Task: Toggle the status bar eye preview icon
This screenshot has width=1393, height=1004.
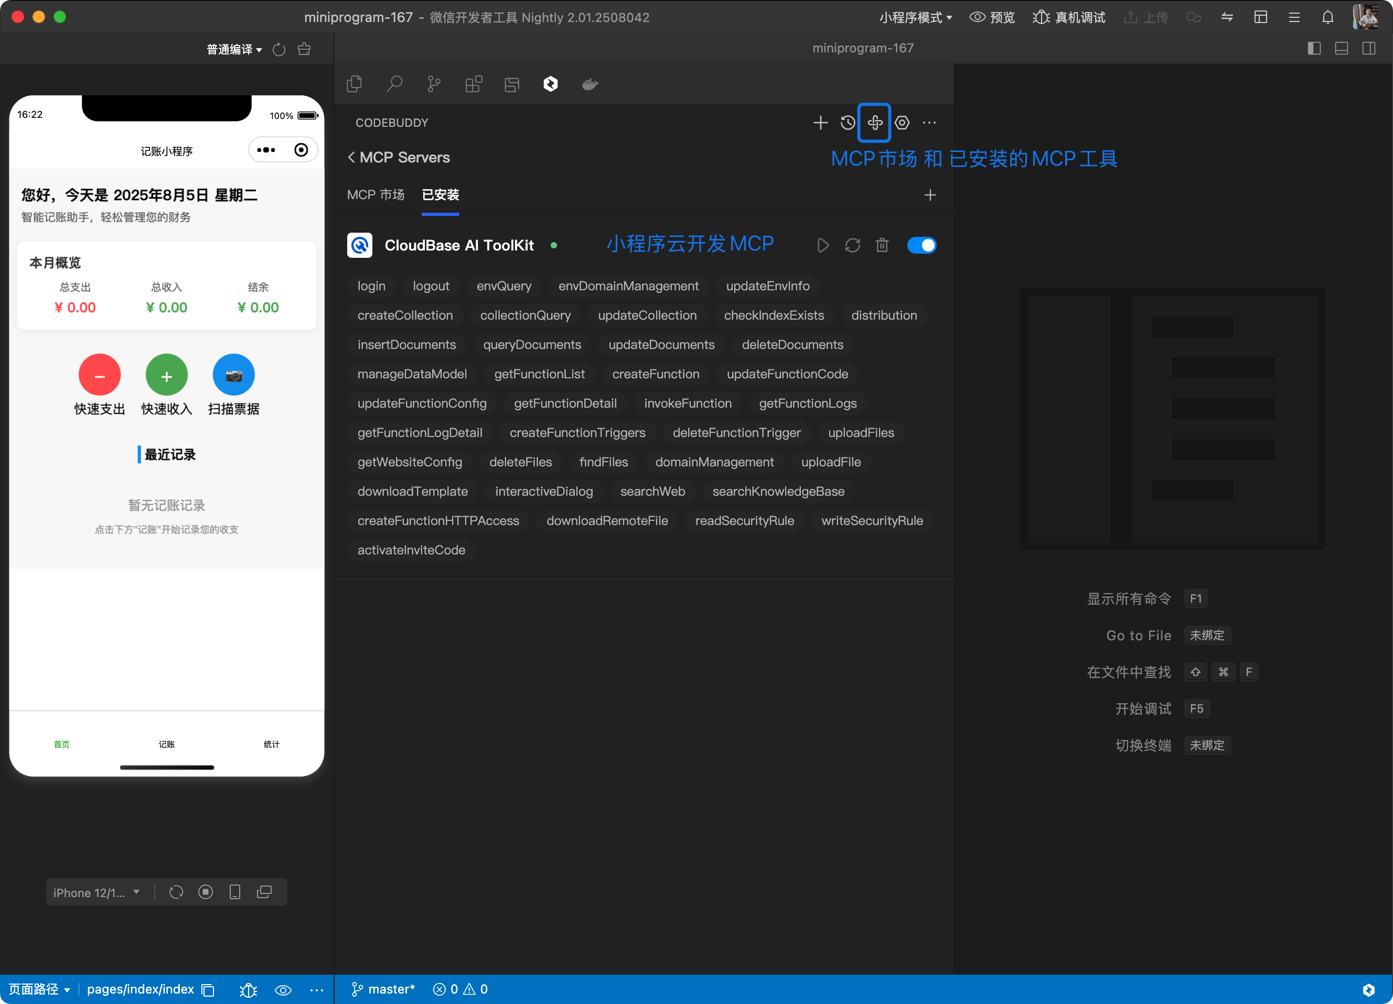Action: click(283, 990)
